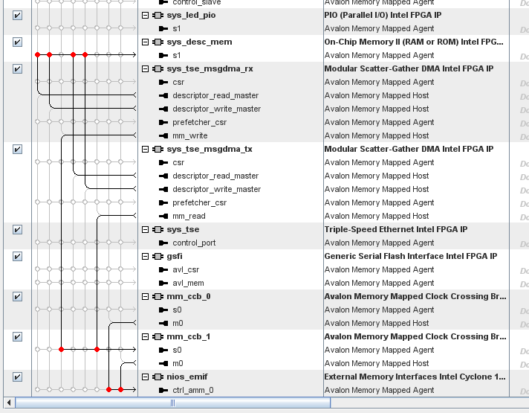
Task: Click the sys_led_pio chip component icon
Action: coord(158,15)
